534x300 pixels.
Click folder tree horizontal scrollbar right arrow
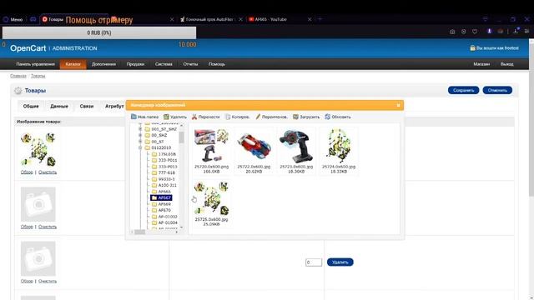click(x=176, y=232)
